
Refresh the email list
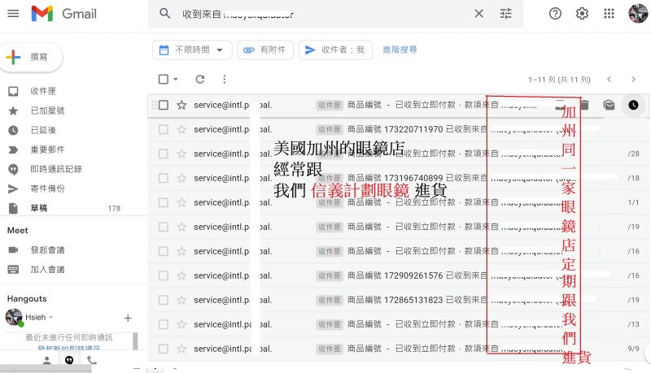pyautogui.click(x=200, y=79)
